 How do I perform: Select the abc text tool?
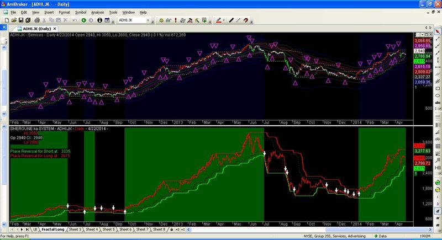tap(438, 103)
